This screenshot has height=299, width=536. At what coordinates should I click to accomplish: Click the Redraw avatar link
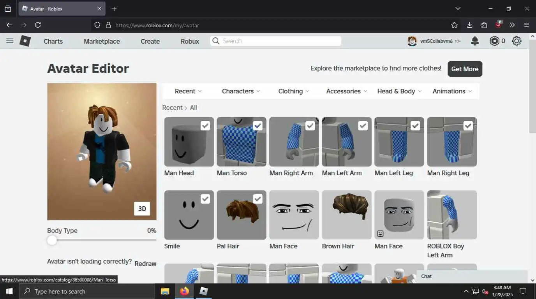pos(145,264)
